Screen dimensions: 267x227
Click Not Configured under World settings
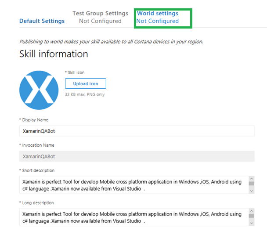click(x=158, y=21)
